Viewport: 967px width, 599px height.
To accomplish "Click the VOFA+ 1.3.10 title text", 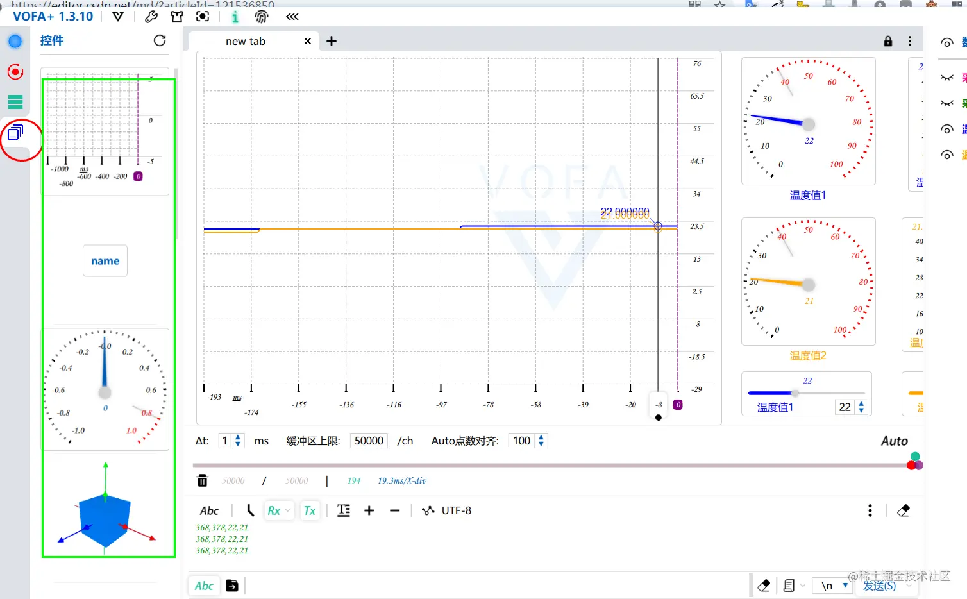I will point(53,16).
